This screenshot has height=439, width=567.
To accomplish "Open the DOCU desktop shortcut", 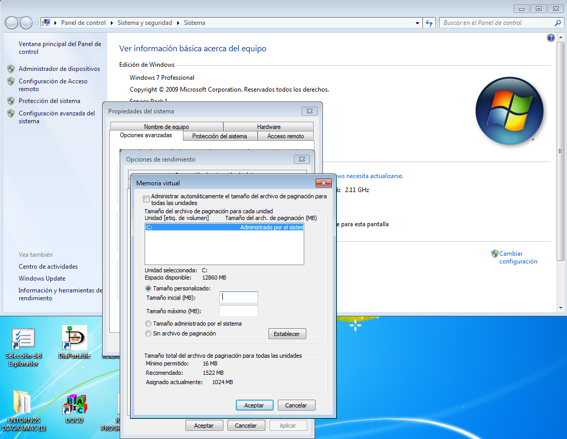I will coord(75,409).
